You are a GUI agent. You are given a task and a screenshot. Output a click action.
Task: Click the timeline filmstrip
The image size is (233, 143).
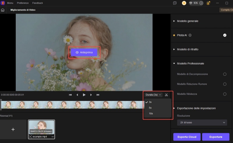73,105
